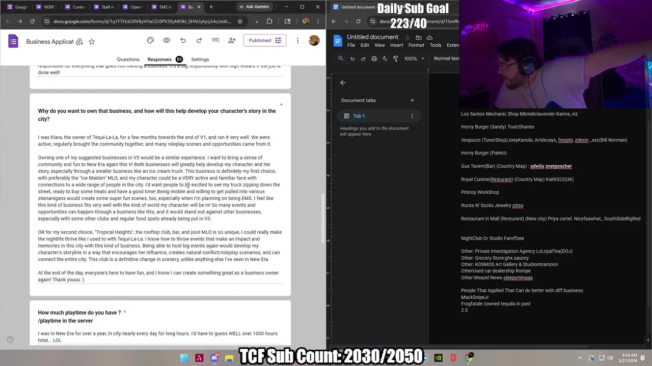652x366 pixels.
Task: Open File Explorer from the taskbar
Action: pos(229,358)
